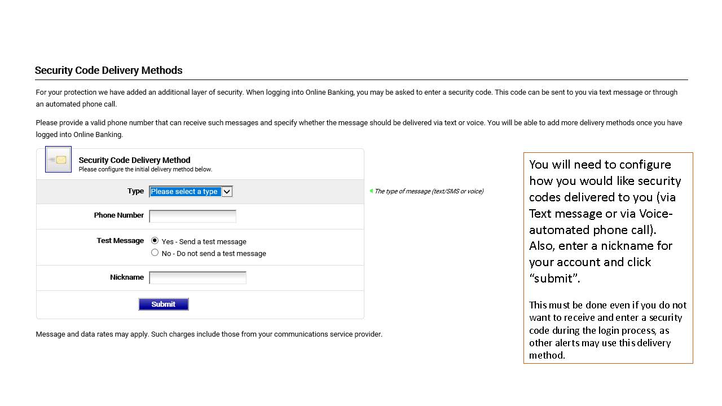Screen dimensions: 722x406
Task: Click into the Phone Number field
Action: 192,216
